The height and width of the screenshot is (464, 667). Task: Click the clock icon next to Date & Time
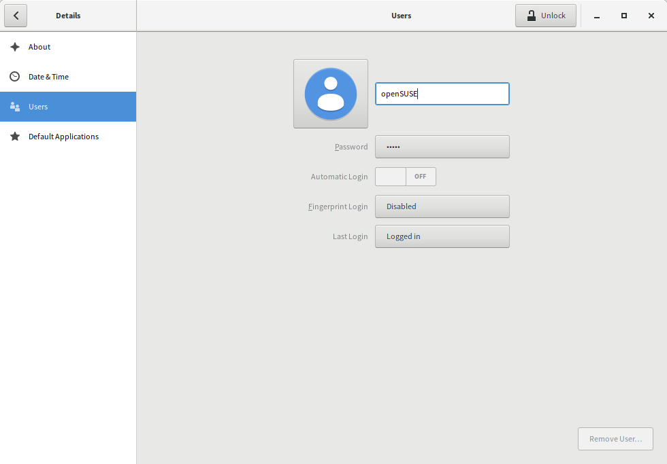point(14,76)
